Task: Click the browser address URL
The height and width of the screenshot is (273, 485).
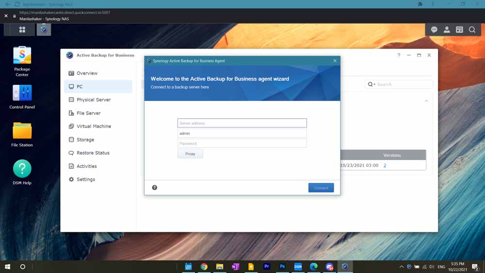Action: pos(65,13)
